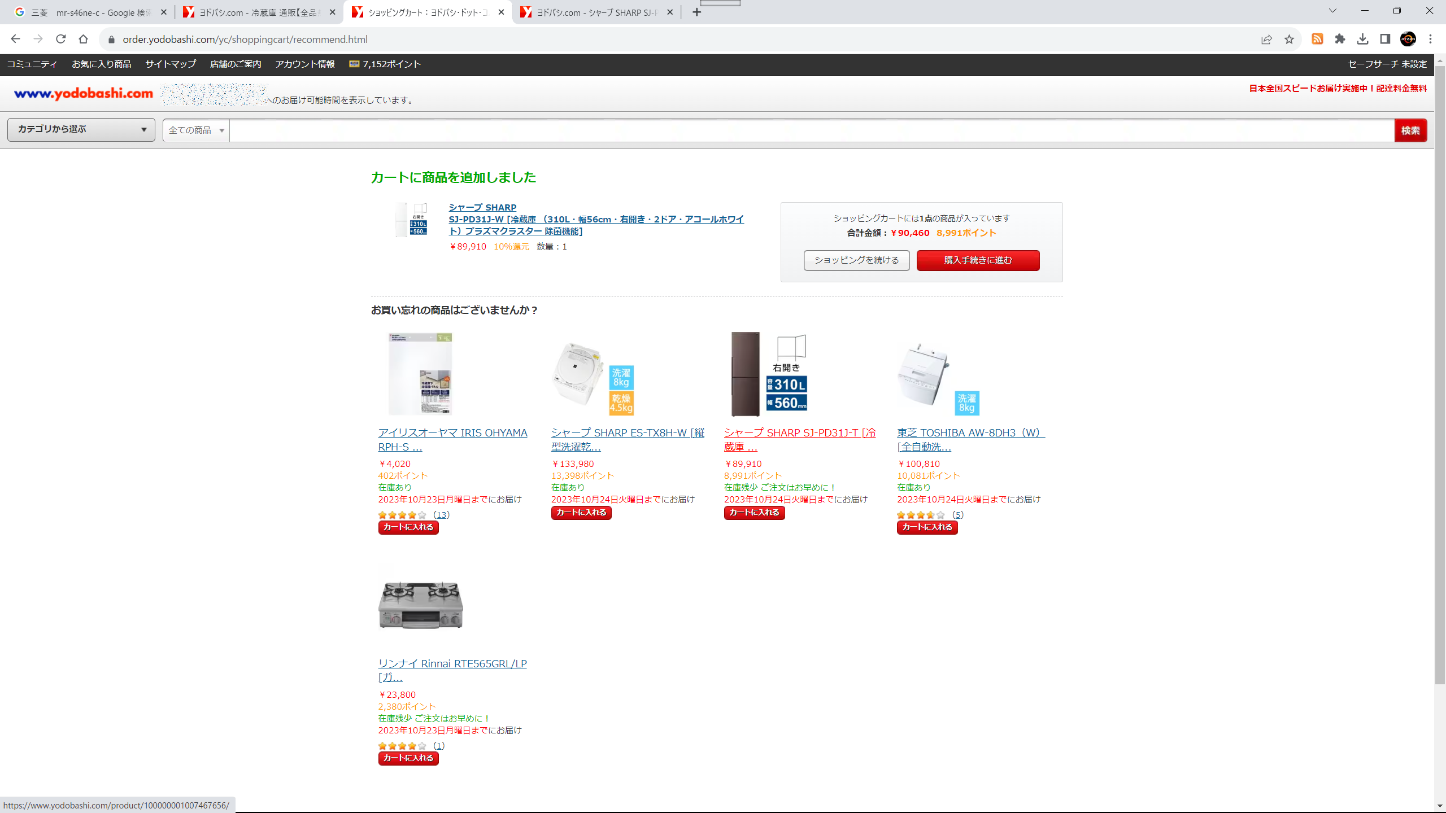Open the 5 reviews link for TOSHIBA AW-8DH3

pos(957,515)
